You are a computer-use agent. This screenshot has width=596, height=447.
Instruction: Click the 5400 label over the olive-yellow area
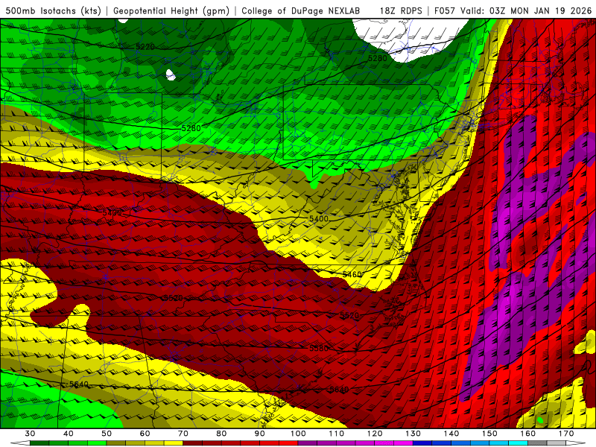[319, 218]
